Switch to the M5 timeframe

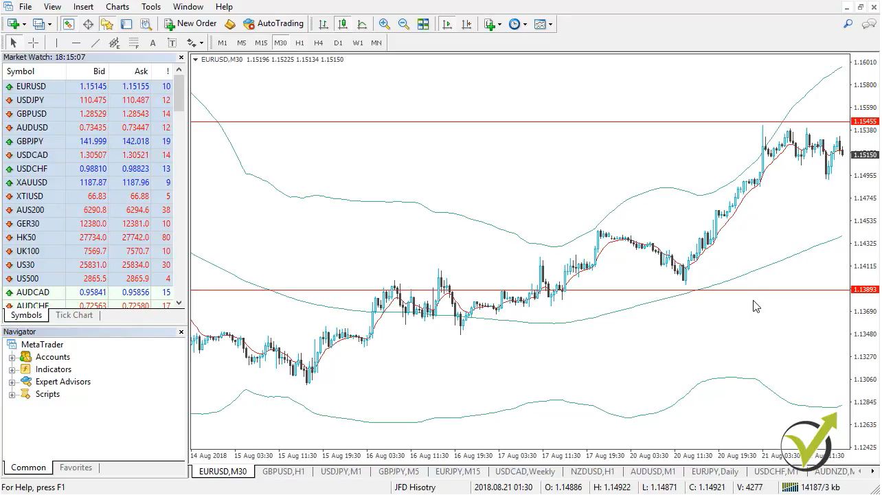click(241, 43)
